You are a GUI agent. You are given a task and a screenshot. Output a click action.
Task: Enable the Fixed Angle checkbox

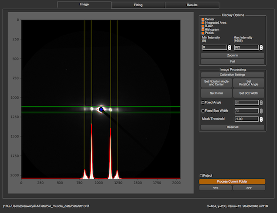click(x=203, y=102)
